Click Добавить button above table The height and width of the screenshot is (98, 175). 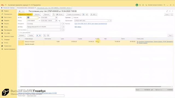pyautogui.click(x=22, y=35)
